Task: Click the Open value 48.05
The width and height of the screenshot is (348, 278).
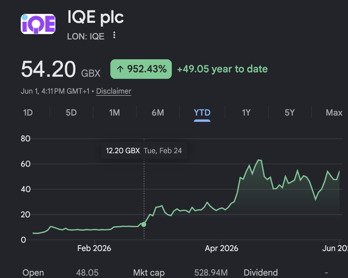Action: coord(87,272)
